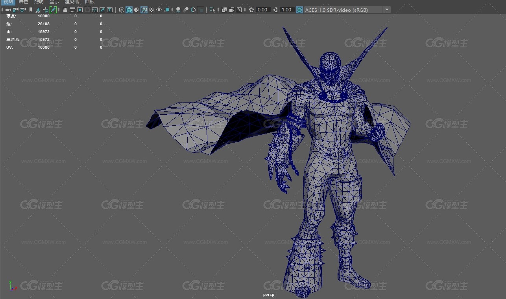
Task: Click the ACES 1.0 SDR-video (sRGB) label
Action: 336,10
